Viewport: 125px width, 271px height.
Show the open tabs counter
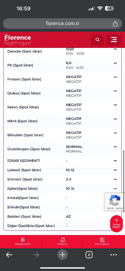(x=89, y=255)
